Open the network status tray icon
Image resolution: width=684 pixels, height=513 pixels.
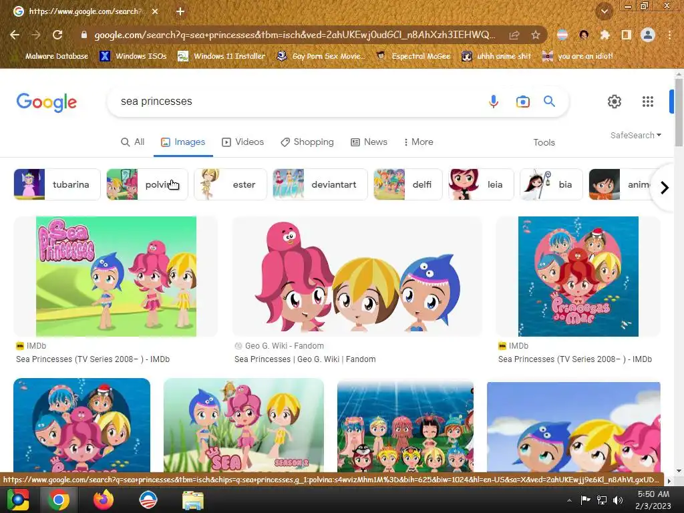point(602,500)
